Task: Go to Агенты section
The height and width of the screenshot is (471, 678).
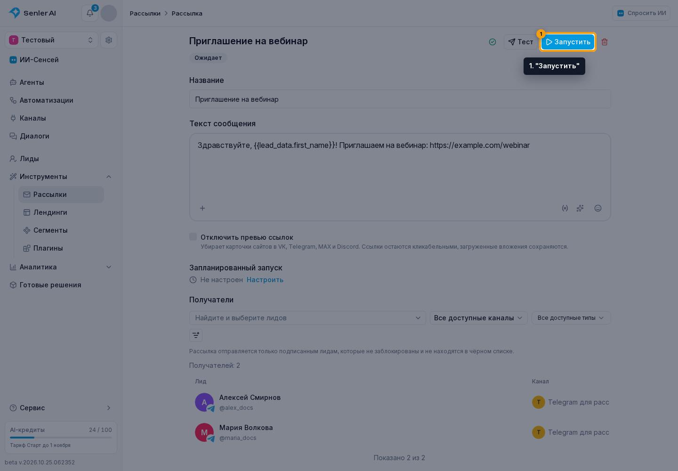Action: [61, 82]
